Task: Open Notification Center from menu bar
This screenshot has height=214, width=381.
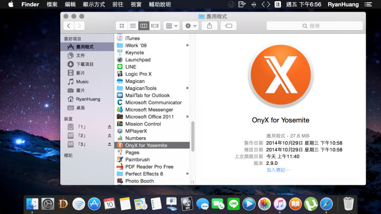Action: [368, 4]
